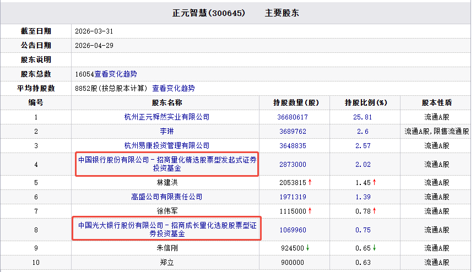
Task: Select shareholder name 朱信刚
Action: click(167, 248)
